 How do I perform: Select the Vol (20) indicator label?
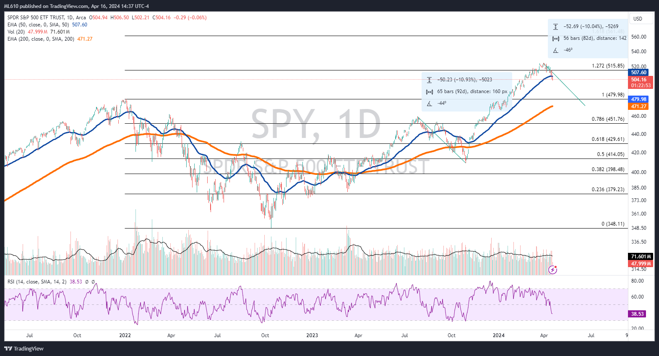(16, 32)
